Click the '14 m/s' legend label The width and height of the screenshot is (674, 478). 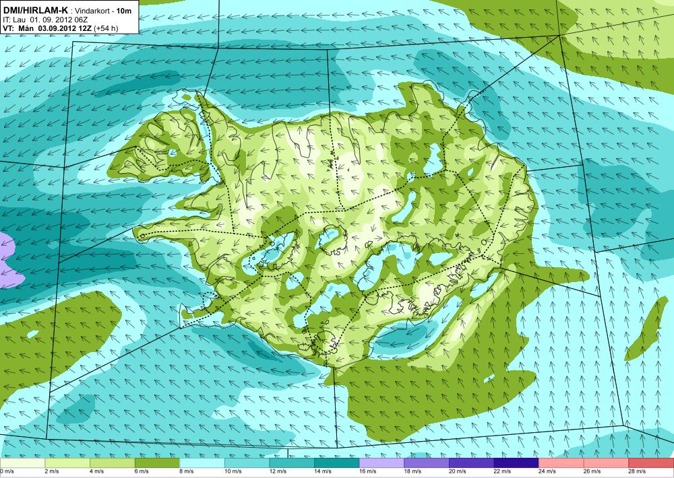coord(323,471)
